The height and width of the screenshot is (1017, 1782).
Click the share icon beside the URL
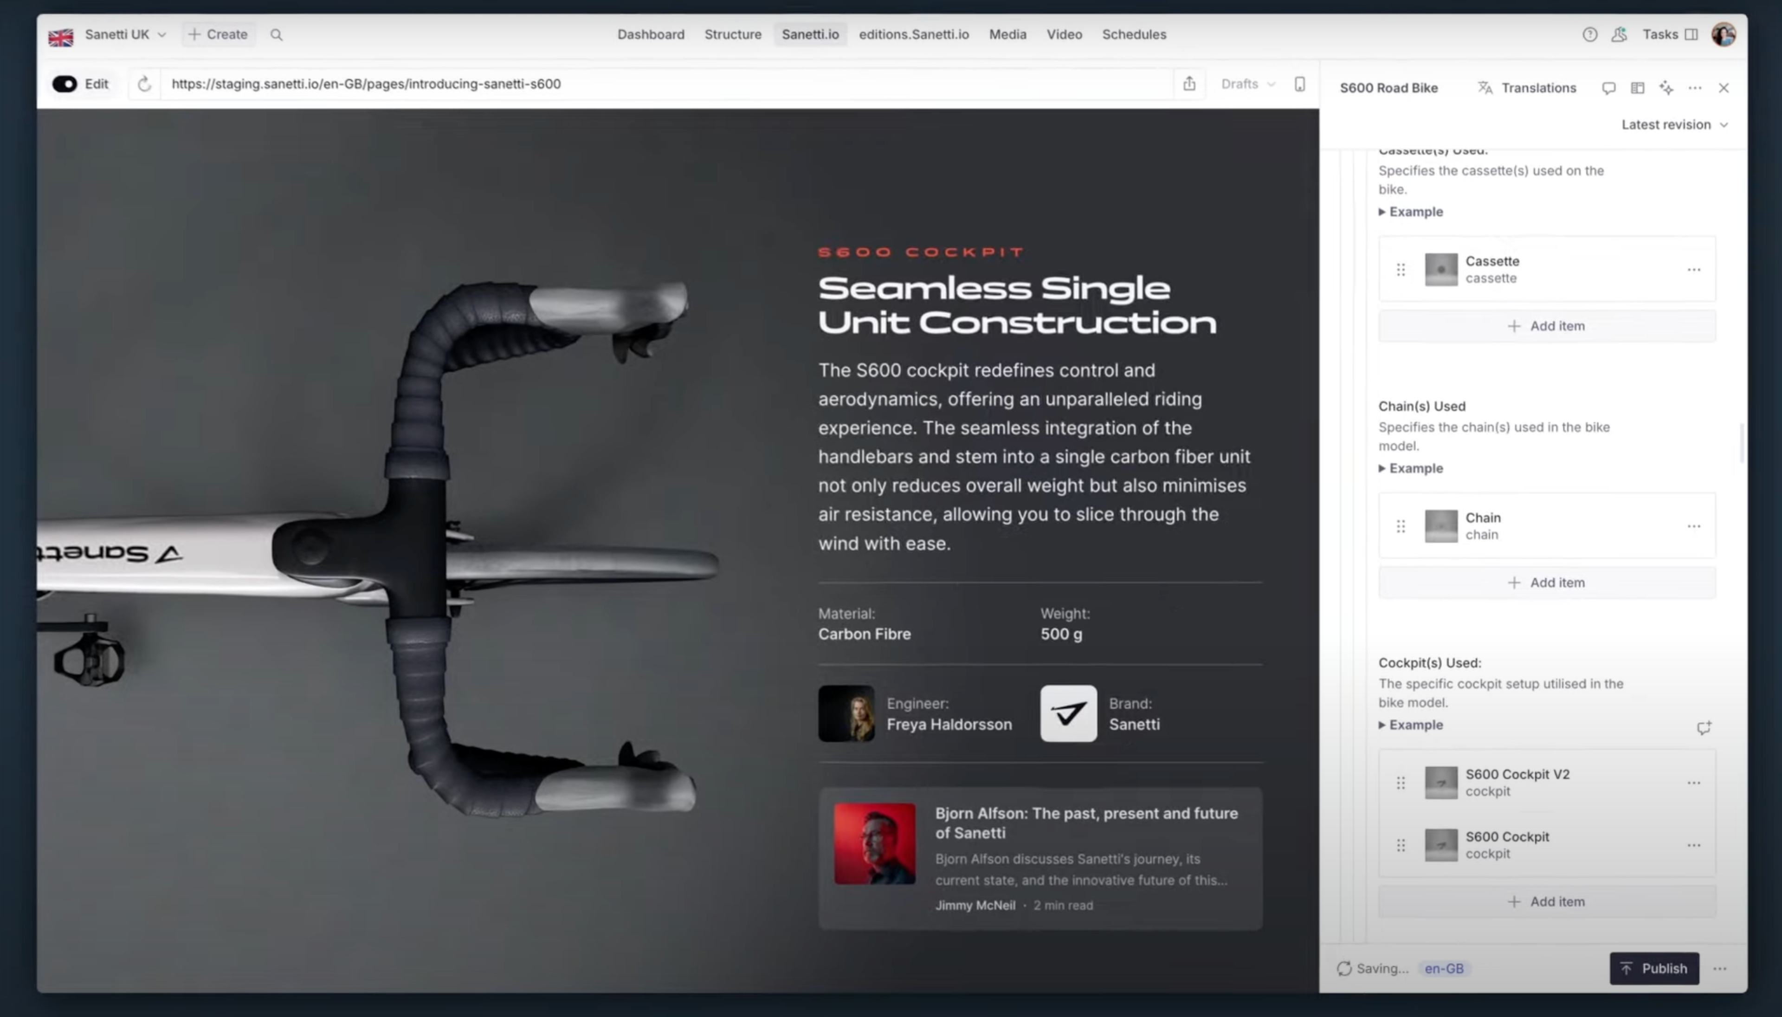(x=1189, y=84)
